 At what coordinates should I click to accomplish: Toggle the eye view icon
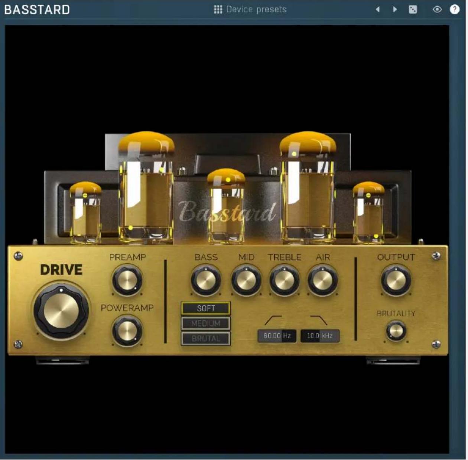pos(437,9)
